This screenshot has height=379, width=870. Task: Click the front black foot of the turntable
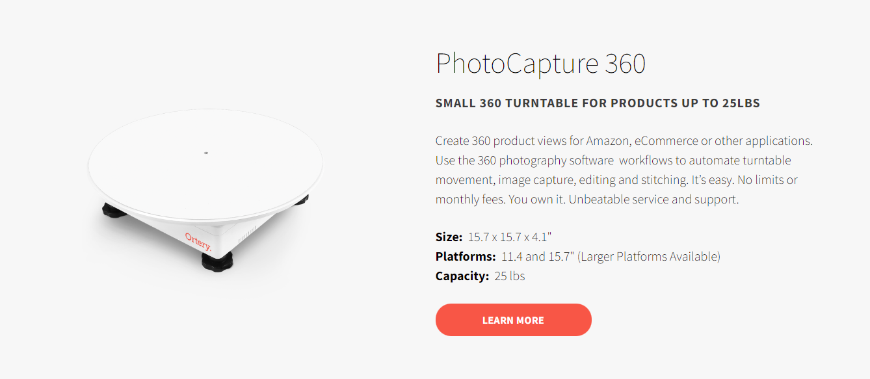coord(218,261)
